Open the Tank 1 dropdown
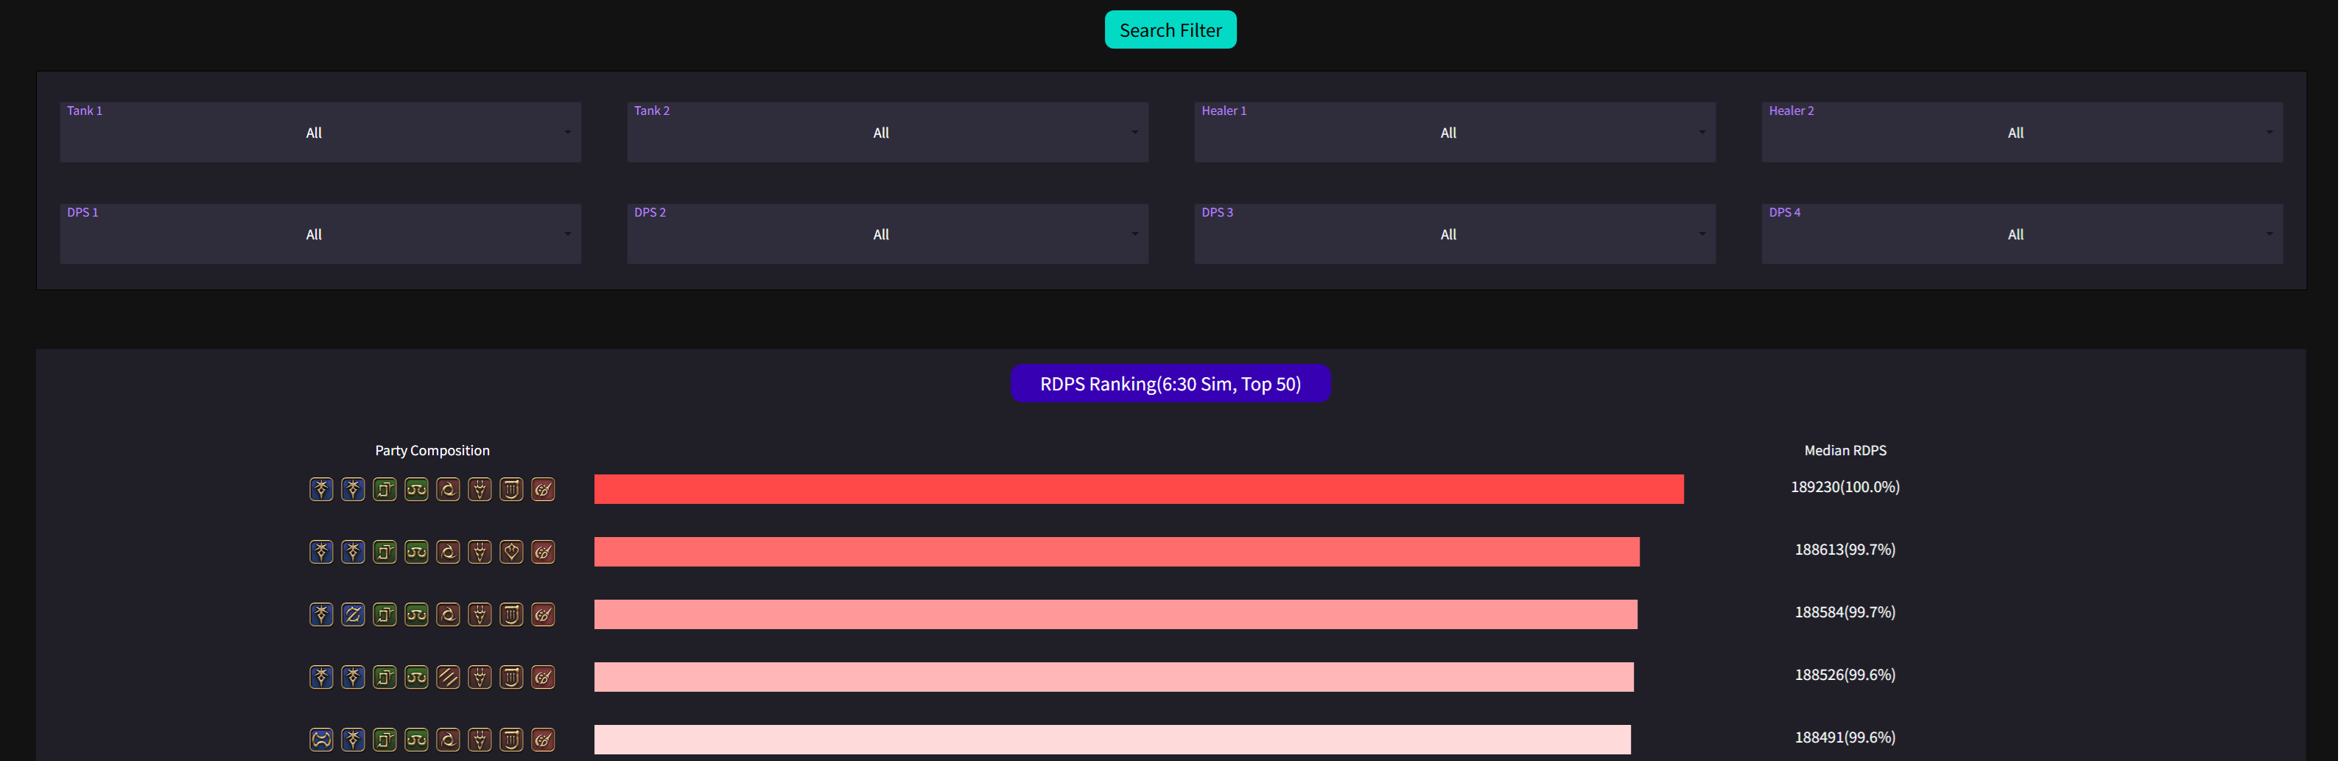The width and height of the screenshot is (2341, 761). (320, 133)
